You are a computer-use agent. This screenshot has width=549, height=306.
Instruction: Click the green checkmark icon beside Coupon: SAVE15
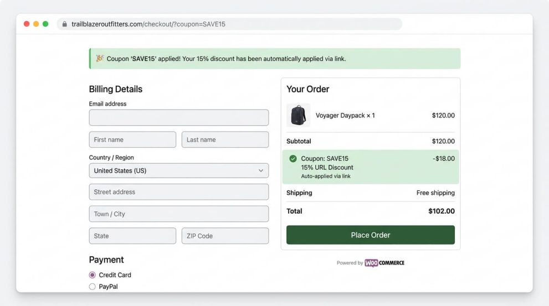(293, 159)
